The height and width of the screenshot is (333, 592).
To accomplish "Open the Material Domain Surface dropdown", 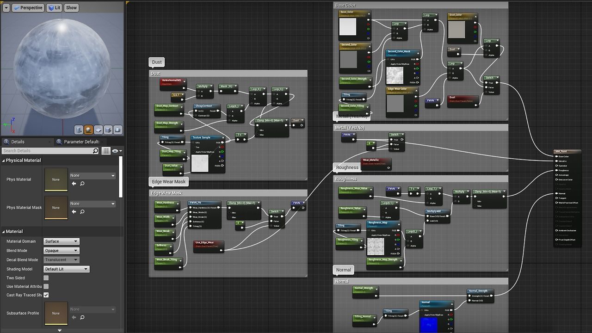I will (x=62, y=241).
